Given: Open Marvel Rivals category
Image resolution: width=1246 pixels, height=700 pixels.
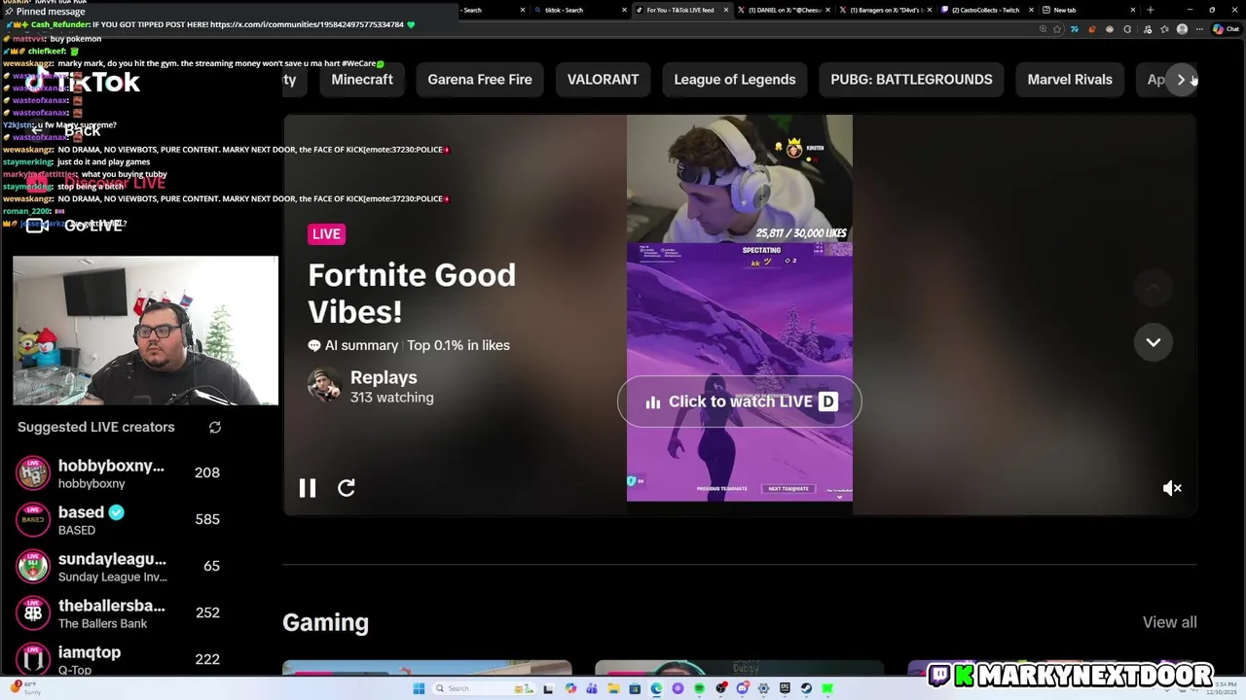Looking at the screenshot, I should click(x=1070, y=80).
